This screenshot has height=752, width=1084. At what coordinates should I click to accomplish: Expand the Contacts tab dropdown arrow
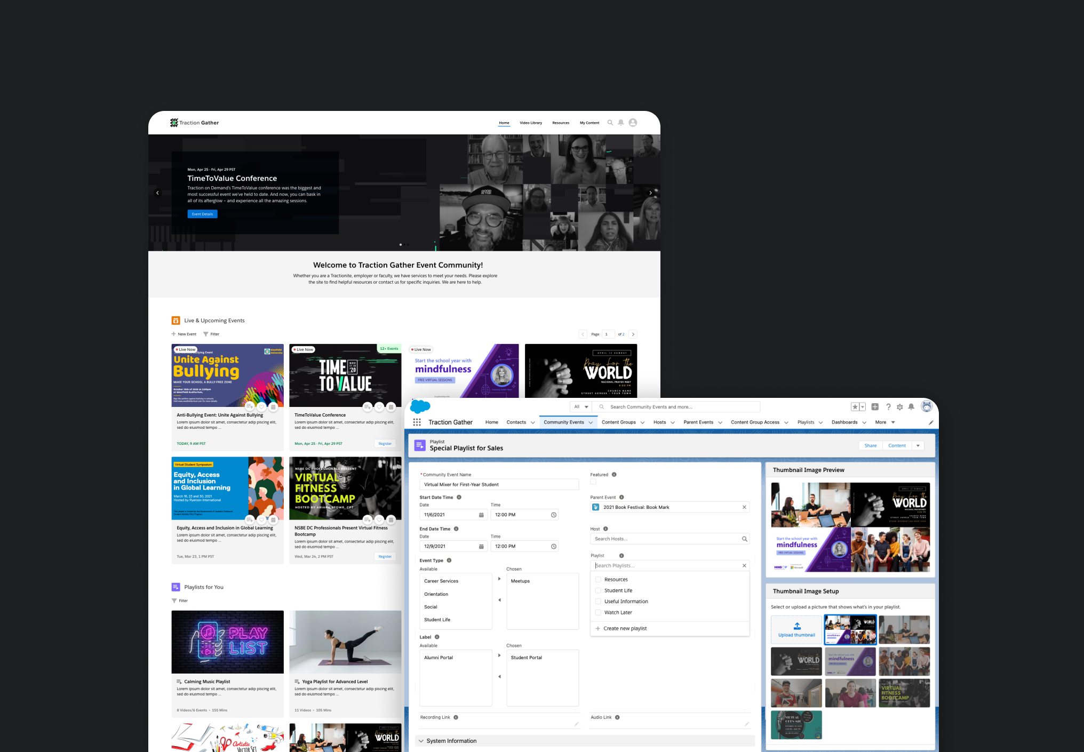pyautogui.click(x=532, y=422)
